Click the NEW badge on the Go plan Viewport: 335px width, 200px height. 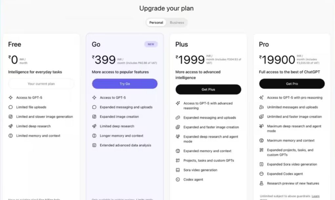tap(151, 44)
